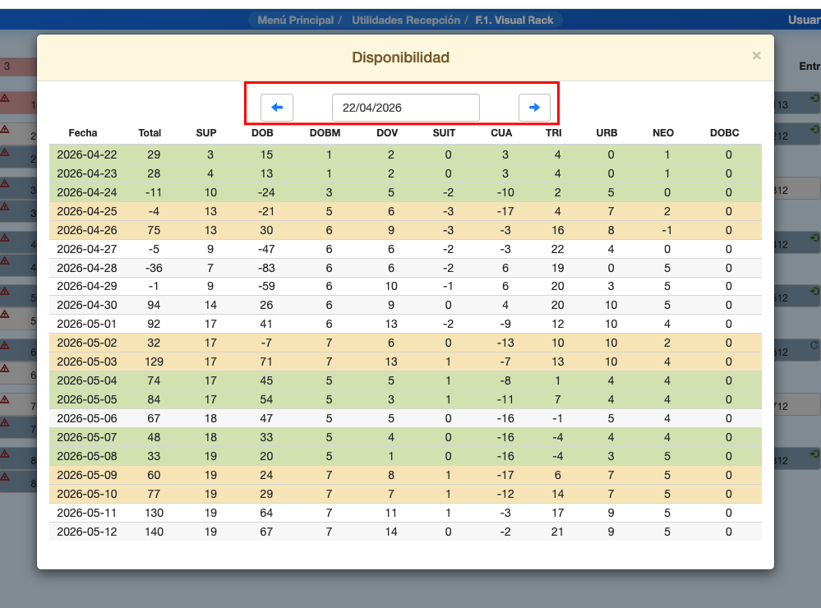Viewport: 821px width, 608px height.
Task: Click the Fecha column header
Action: [83, 133]
